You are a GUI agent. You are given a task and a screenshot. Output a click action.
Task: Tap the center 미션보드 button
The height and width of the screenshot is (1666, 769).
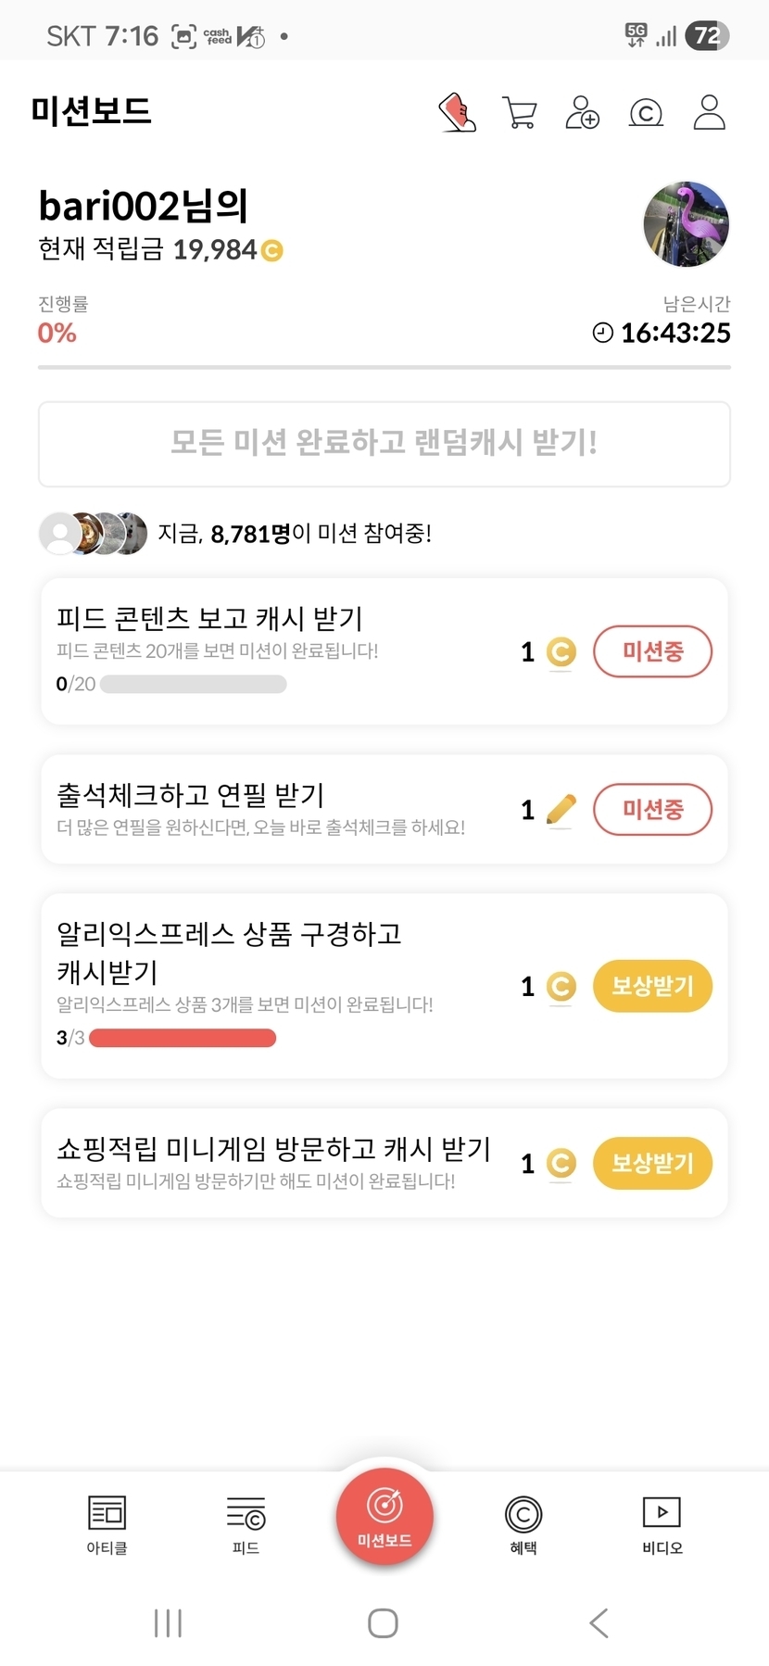[x=384, y=1517]
